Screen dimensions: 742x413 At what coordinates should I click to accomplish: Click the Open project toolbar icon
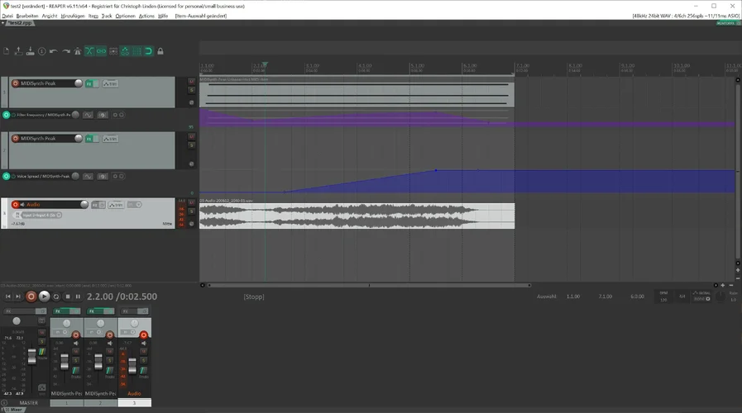tap(18, 51)
